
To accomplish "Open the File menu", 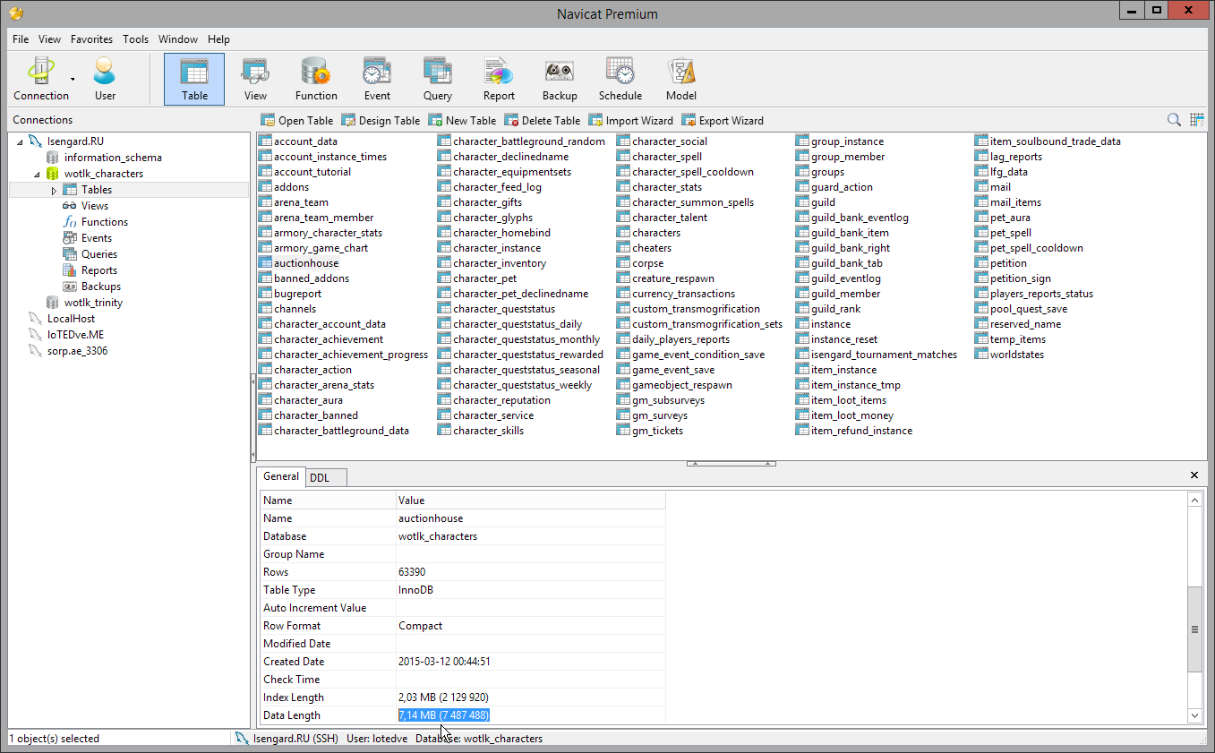I will pyautogui.click(x=21, y=39).
